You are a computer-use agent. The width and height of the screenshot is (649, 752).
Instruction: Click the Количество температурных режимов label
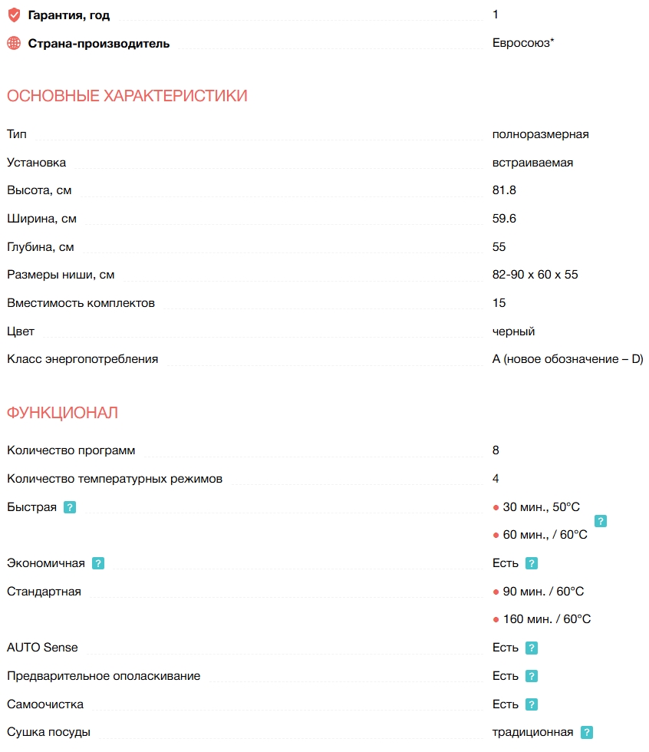(114, 479)
